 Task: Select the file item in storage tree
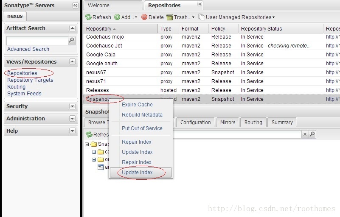coord(103,167)
